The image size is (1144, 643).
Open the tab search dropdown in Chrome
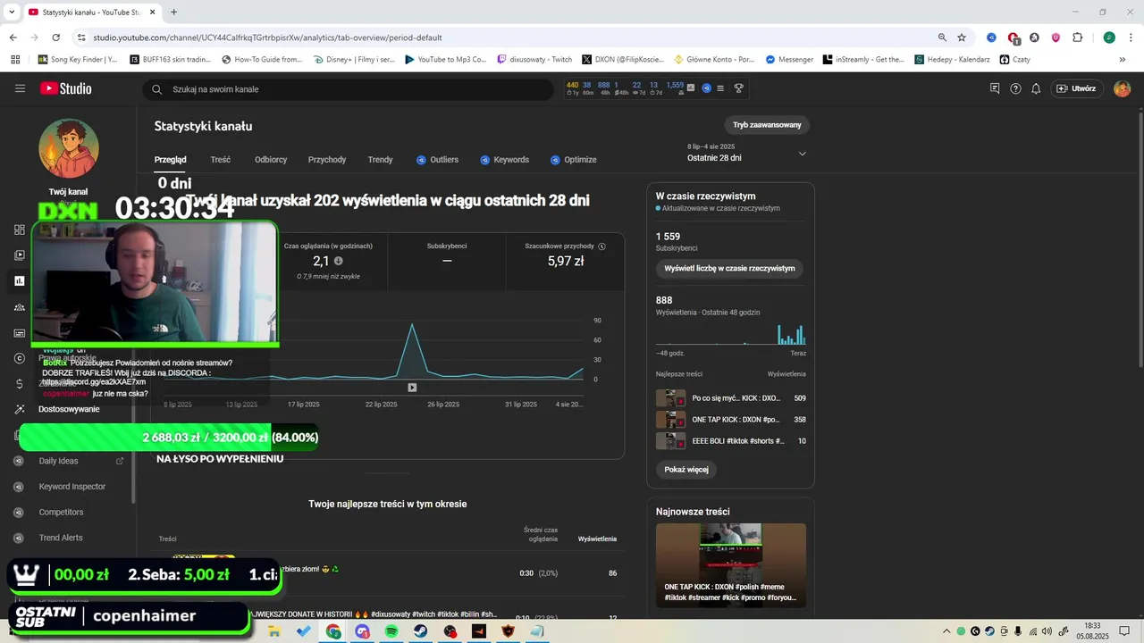(x=11, y=13)
